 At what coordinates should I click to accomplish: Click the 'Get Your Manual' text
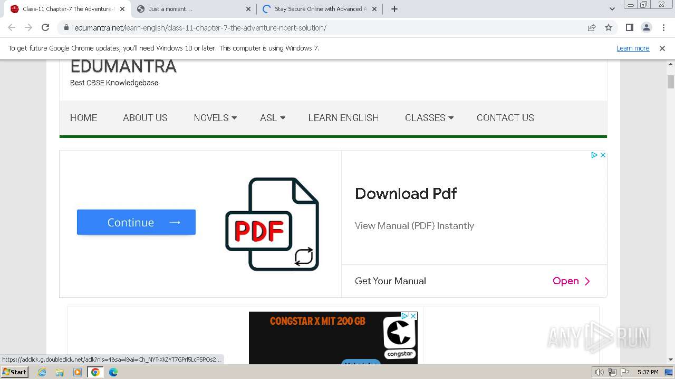390,281
